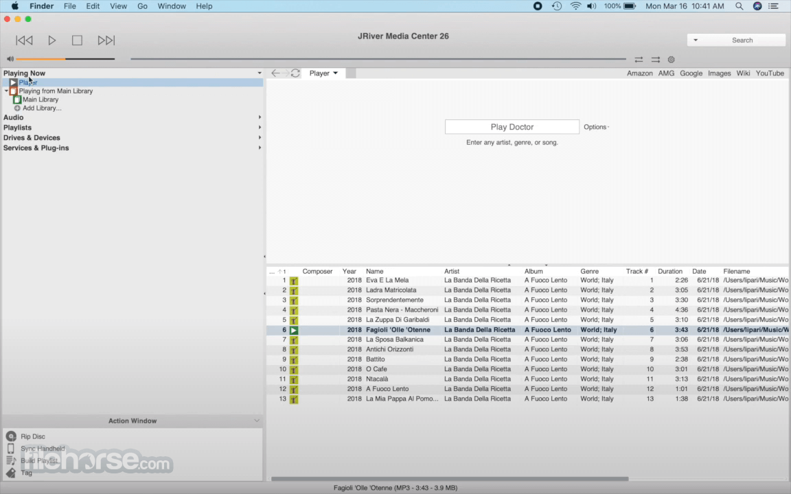Click the Sync Handheld action icon

coord(10,449)
